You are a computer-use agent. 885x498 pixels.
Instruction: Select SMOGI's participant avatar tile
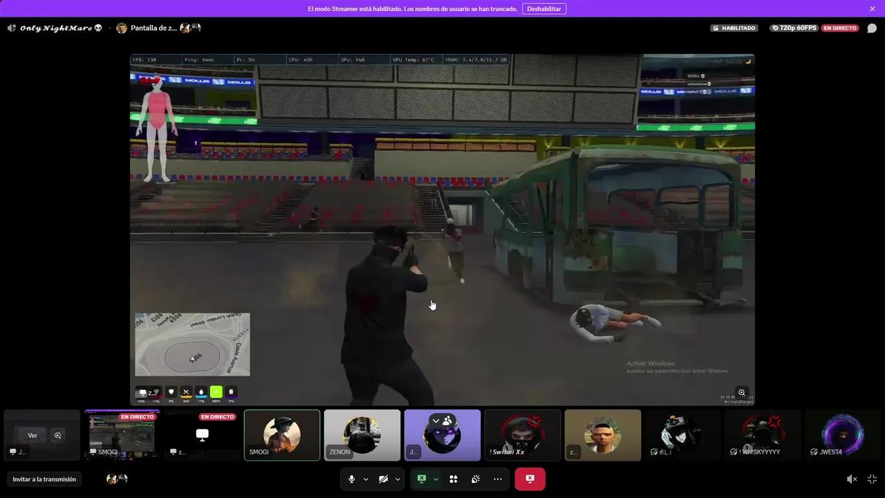[x=282, y=435]
